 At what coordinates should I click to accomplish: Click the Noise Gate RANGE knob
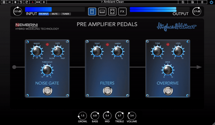coord(37,51)
